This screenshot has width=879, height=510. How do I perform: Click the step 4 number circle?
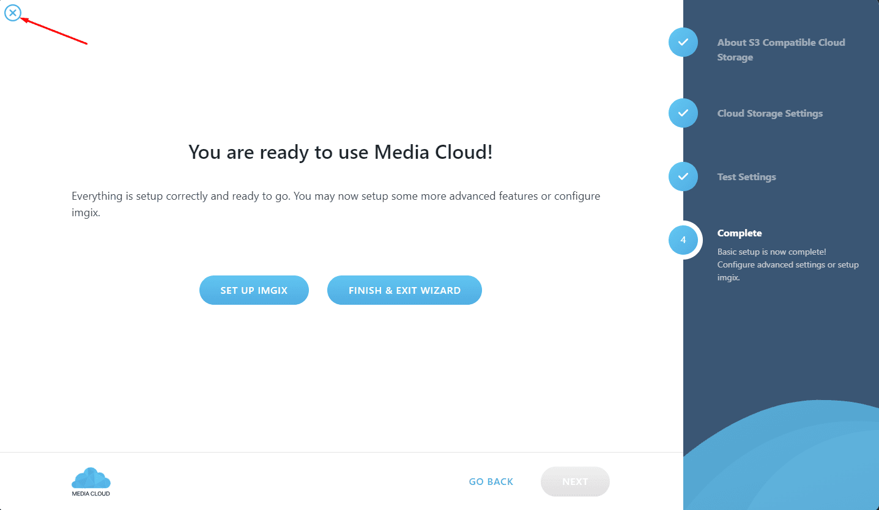[683, 240]
